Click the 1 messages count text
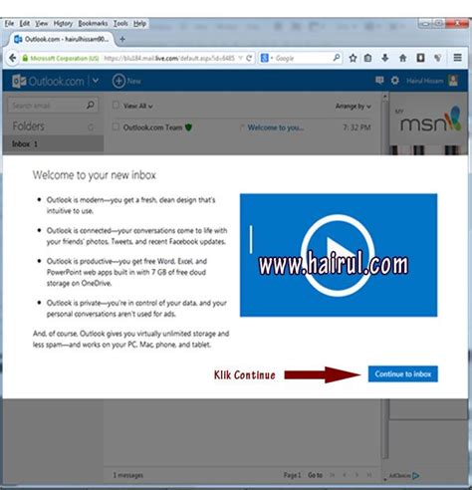Viewport: 472px width, 490px height. coord(128,475)
